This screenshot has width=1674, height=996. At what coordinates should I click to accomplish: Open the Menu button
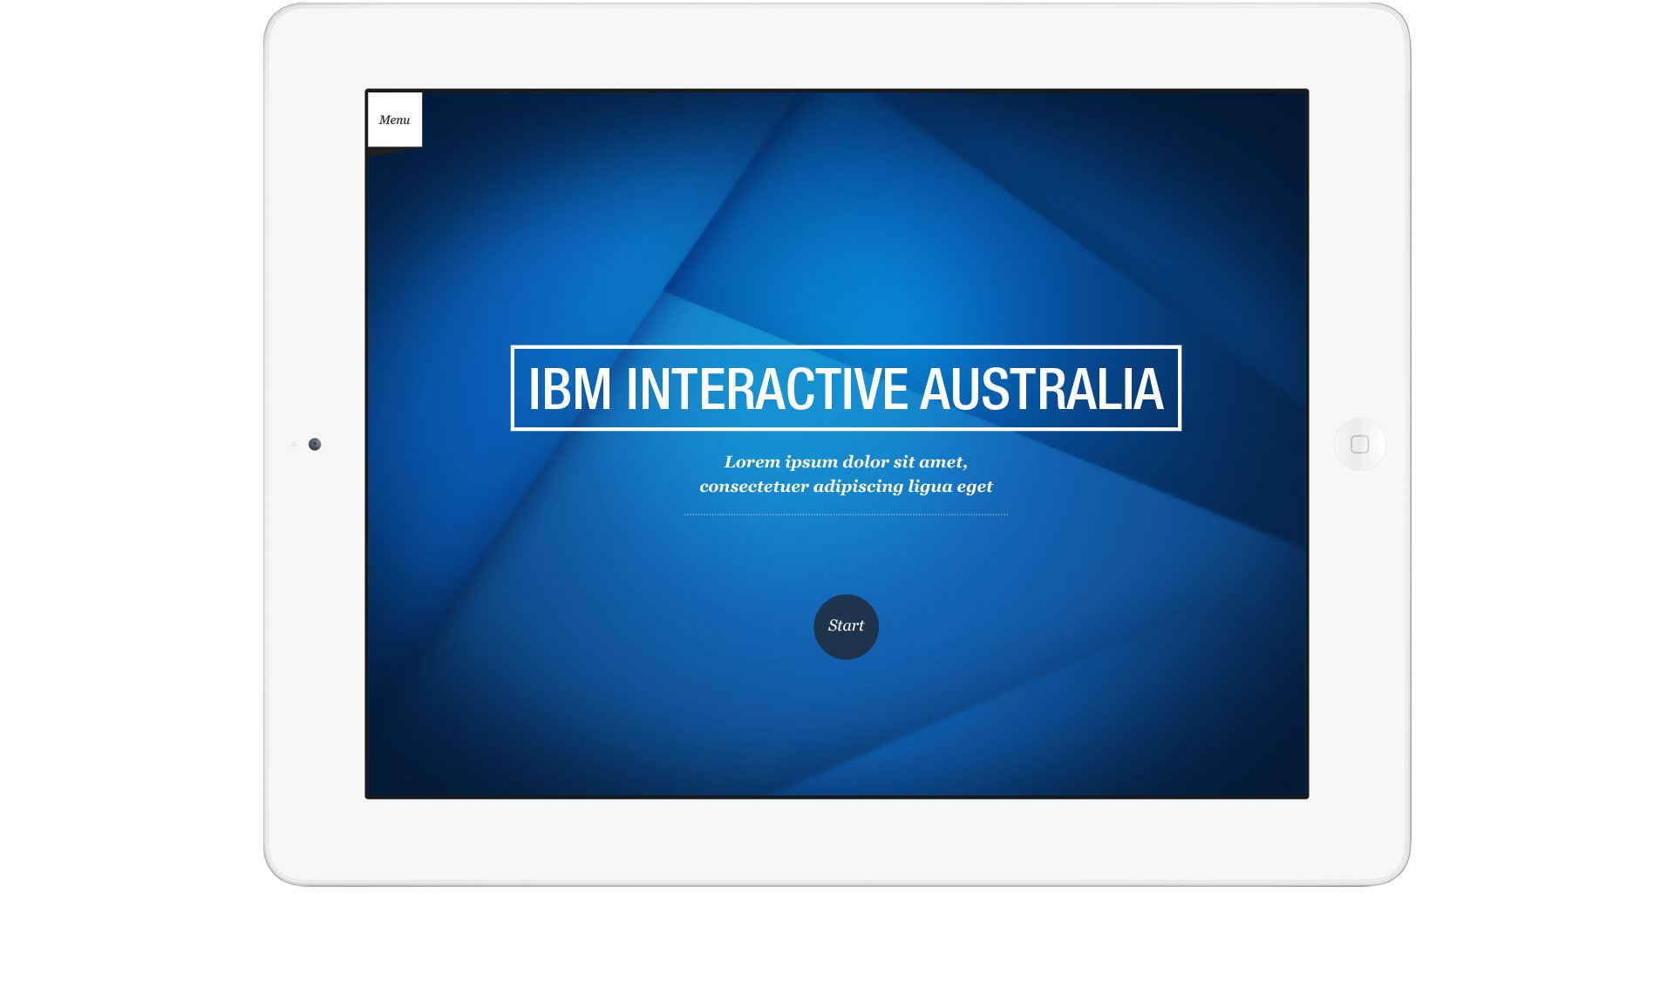(x=395, y=119)
